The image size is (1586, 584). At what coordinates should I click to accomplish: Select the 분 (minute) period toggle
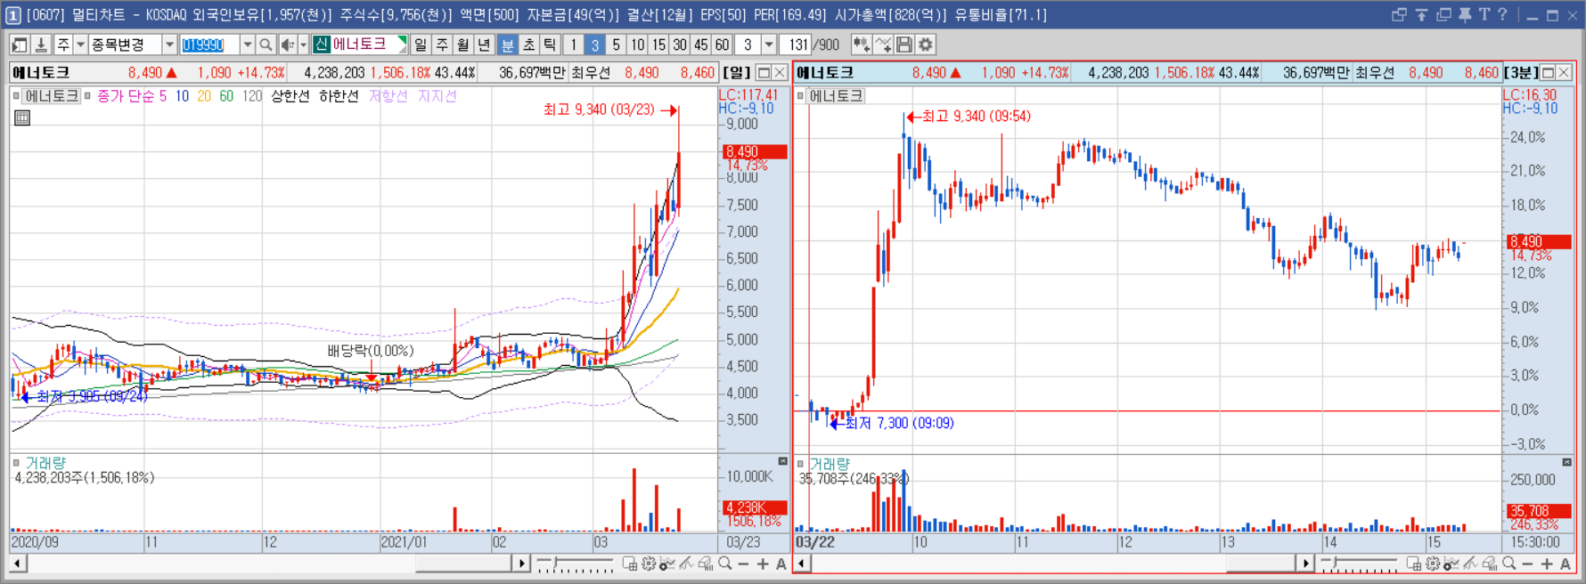click(507, 45)
